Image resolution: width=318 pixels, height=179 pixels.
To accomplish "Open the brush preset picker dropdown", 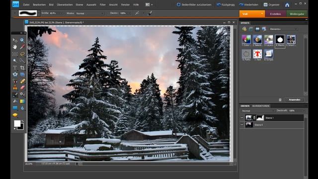I will [39, 13].
